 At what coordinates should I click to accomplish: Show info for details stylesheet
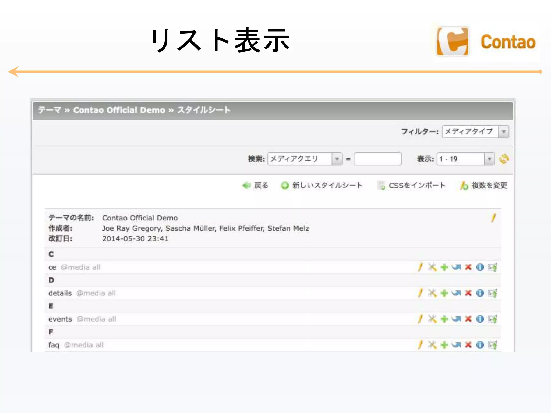[x=480, y=293]
